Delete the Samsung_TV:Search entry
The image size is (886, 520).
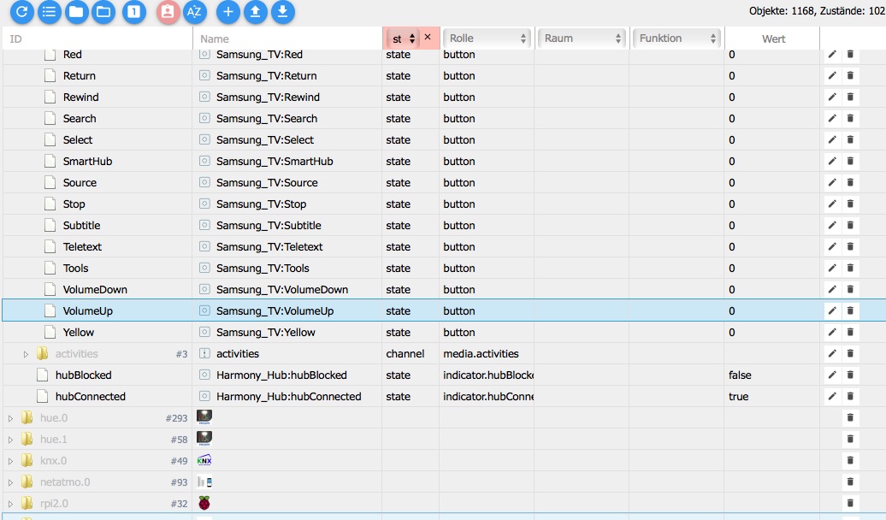coord(850,118)
